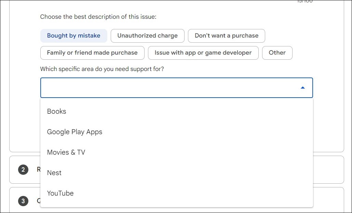Pick "Movies & TV" support area
Viewport: 352px width, 213px height.
click(x=66, y=152)
